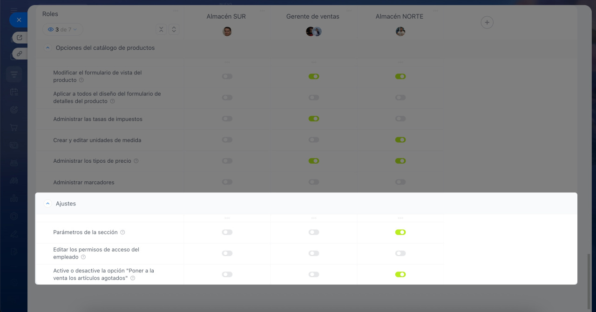Image resolution: width=596 pixels, height=312 pixels.
Task: Expand all sections with outward arrows icon
Action: coord(174,29)
